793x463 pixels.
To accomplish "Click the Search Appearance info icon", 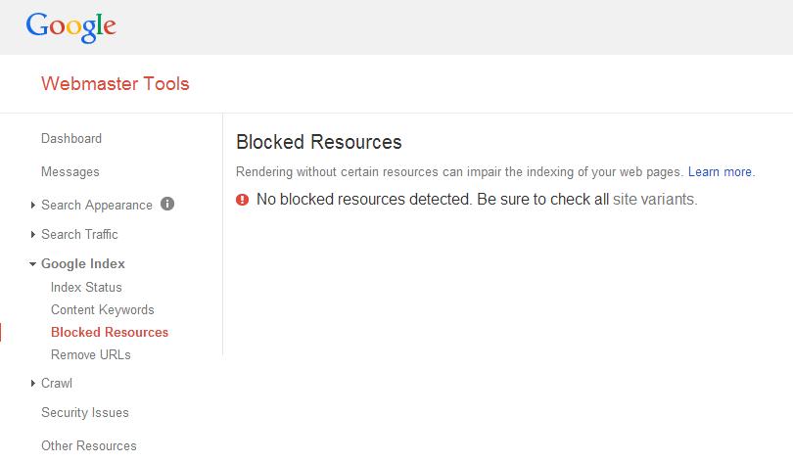I will click(167, 204).
